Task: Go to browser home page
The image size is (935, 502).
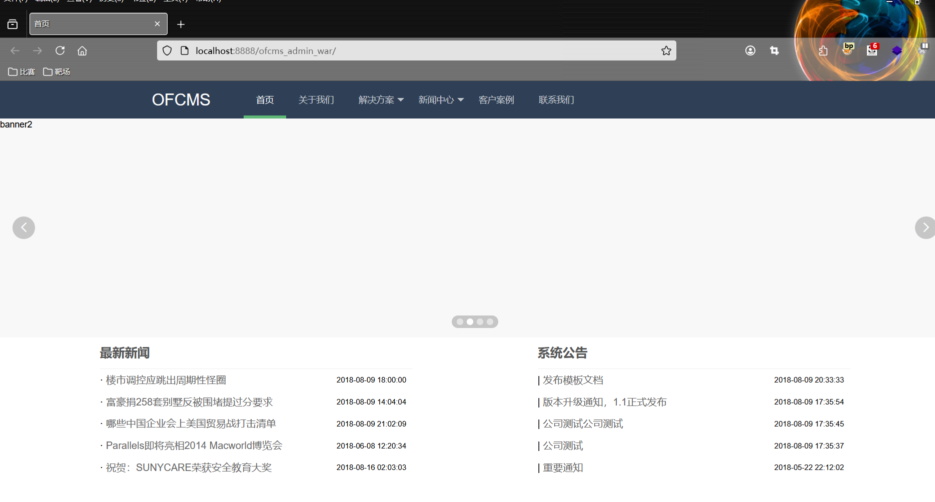Action: tap(82, 50)
